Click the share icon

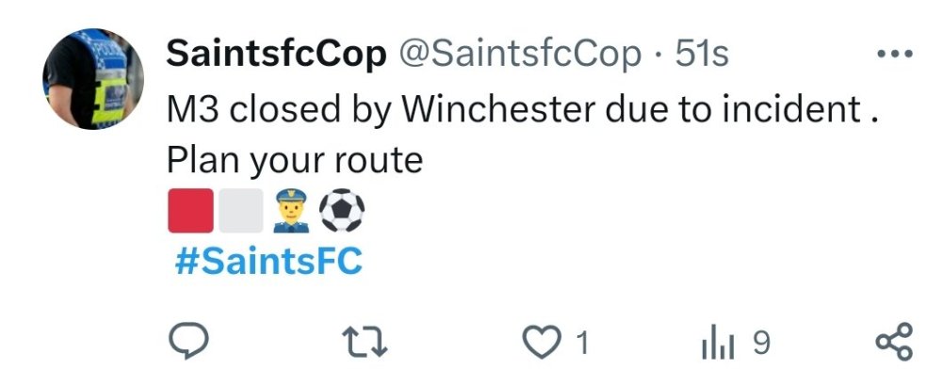[x=894, y=343]
